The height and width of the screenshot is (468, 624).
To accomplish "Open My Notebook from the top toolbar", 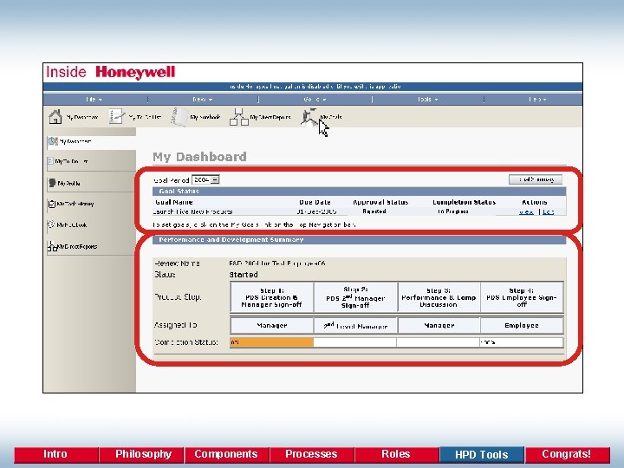I will 196,117.
